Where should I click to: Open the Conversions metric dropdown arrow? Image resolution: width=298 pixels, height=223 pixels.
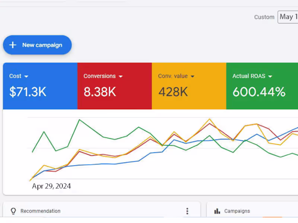point(120,76)
